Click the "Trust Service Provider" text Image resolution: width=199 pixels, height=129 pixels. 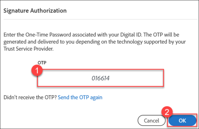tap(29, 49)
